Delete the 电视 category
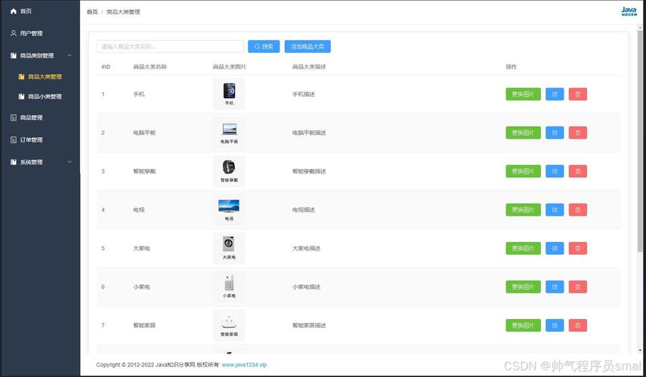646x377 pixels. tap(577, 210)
